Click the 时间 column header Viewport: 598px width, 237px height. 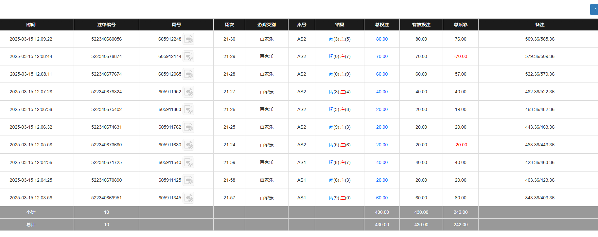(31, 25)
